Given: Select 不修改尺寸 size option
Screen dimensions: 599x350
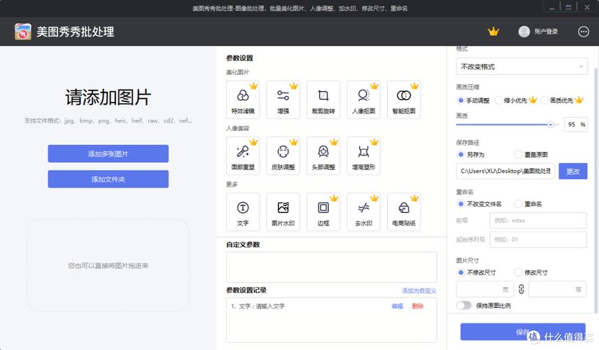Looking at the screenshot, I should 477,272.
